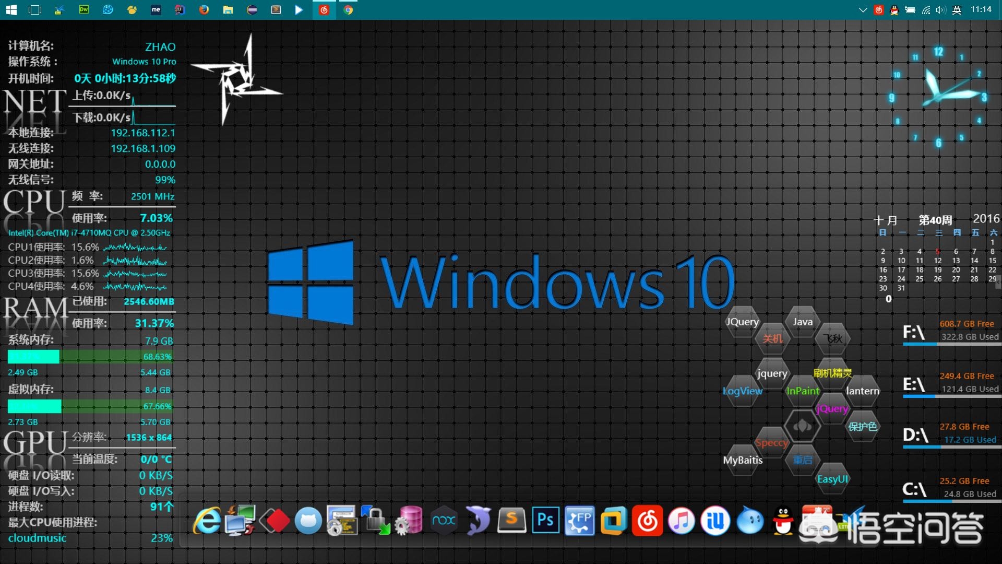Open the Java hexagon launcher
This screenshot has width=1002, height=564.
[802, 322]
